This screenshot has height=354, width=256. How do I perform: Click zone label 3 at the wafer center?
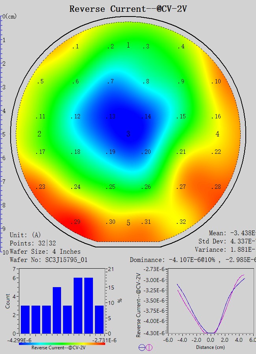click(128, 134)
